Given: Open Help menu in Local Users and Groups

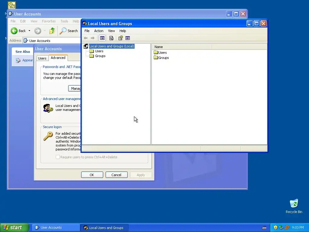Looking at the screenshot, I should (123, 31).
